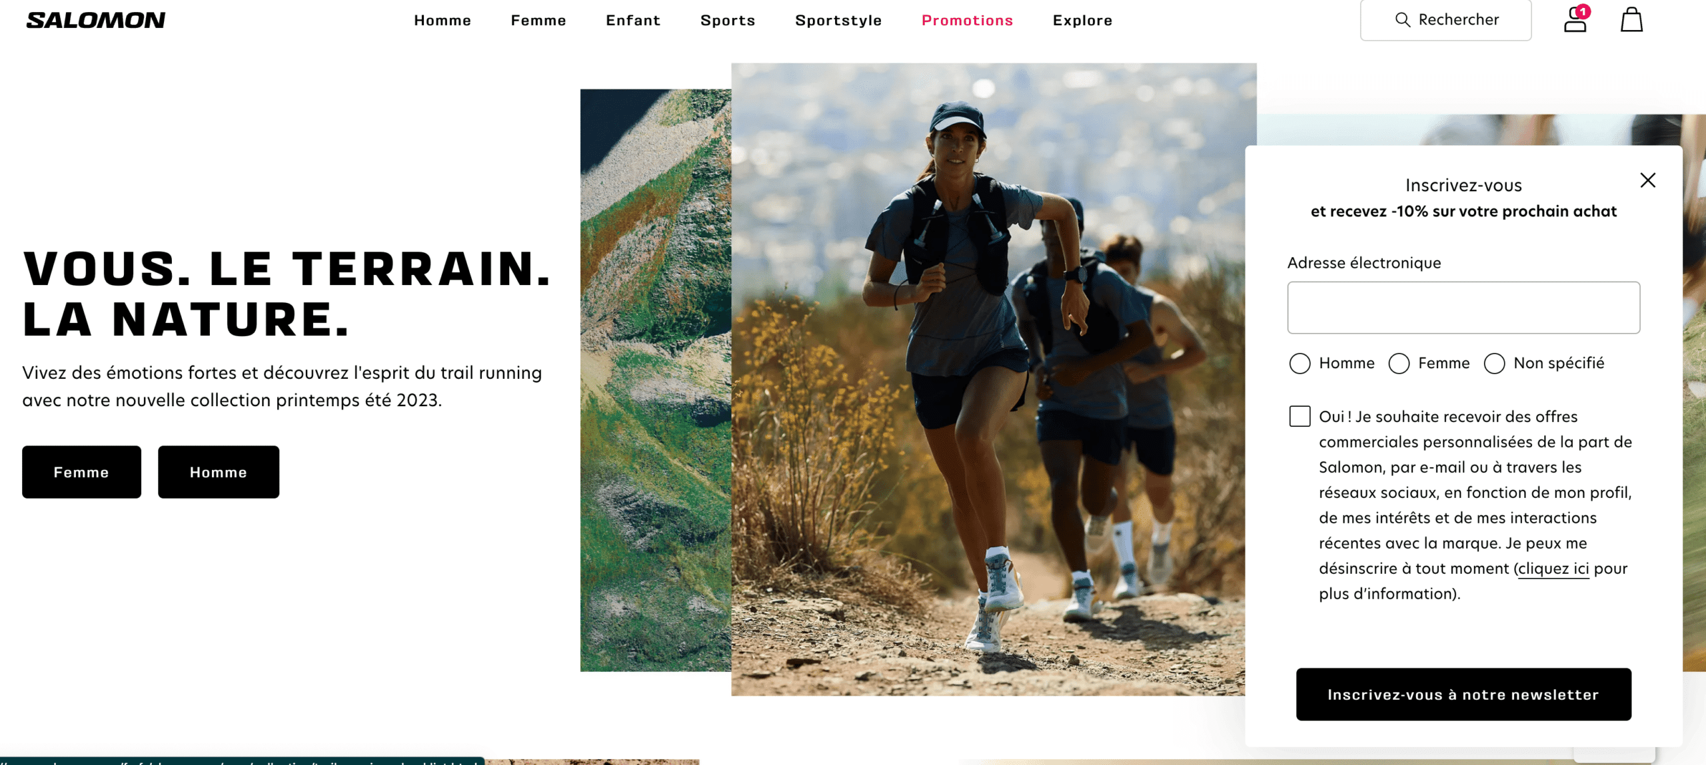Open the Femme navigation menu
This screenshot has width=1706, height=765.
[538, 21]
